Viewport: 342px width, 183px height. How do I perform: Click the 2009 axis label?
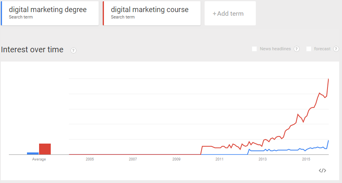click(x=176, y=159)
